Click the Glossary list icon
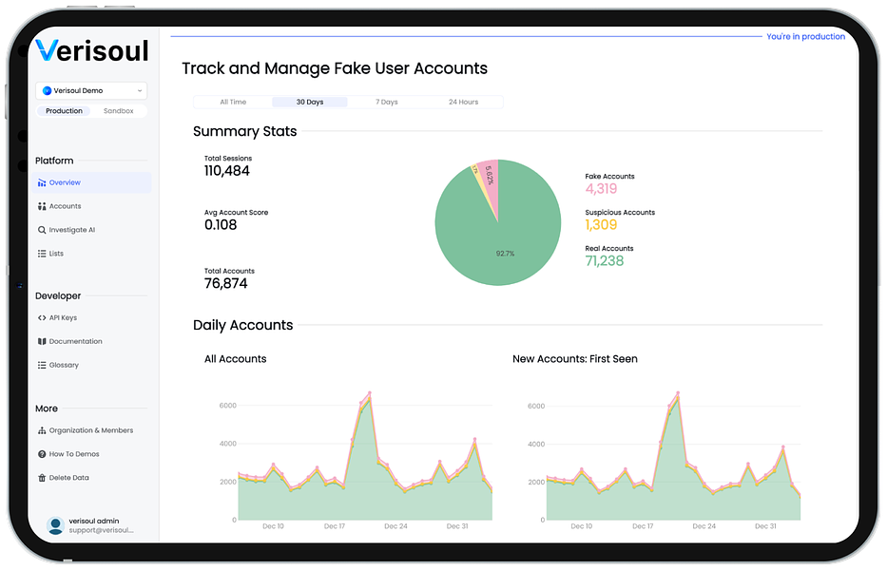This screenshot has height=570, width=887. pyautogui.click(x=42, y=366)
